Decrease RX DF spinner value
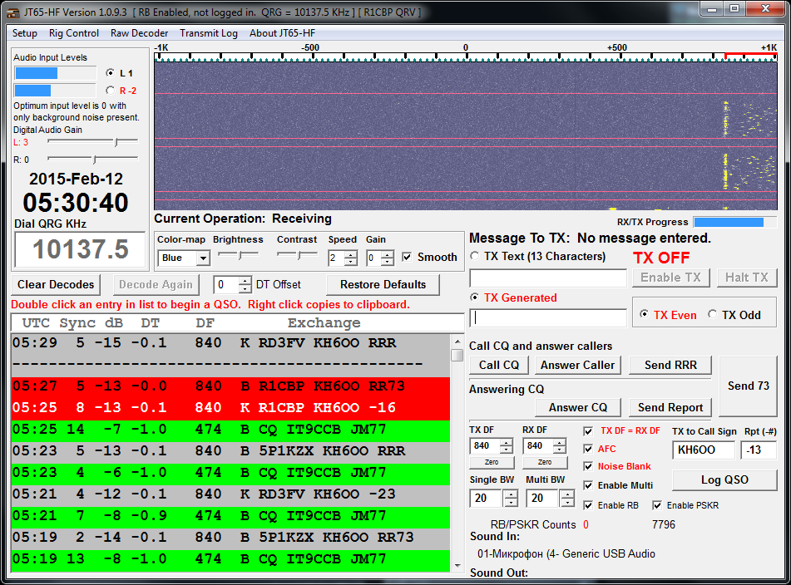This screenshot has width=791, height=585. pos(560,450)
